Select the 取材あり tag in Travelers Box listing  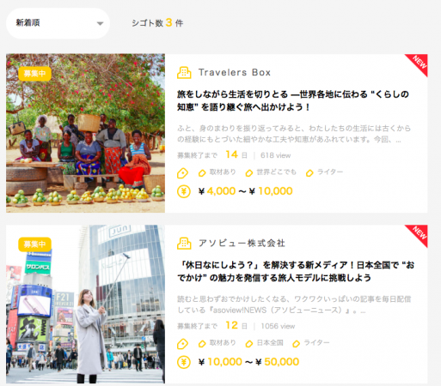pos(217,172)
